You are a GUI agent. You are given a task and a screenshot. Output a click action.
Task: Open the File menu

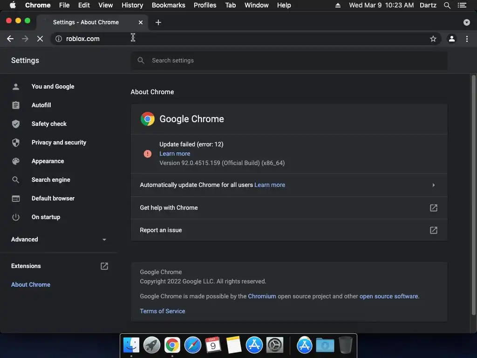(x=64, y=5)
